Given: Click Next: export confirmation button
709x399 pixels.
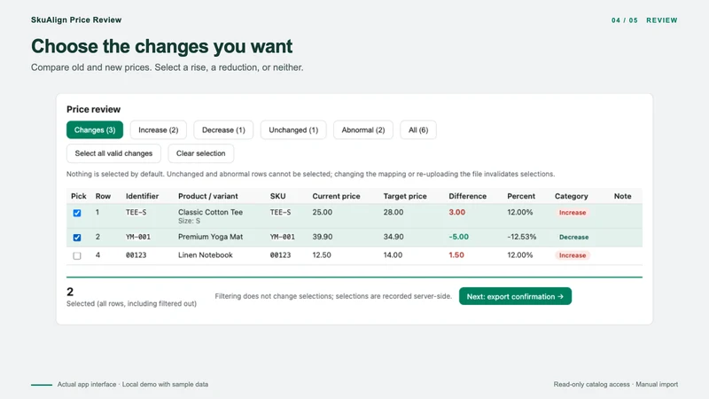Looking at the screenshot, I should point(515,296).
